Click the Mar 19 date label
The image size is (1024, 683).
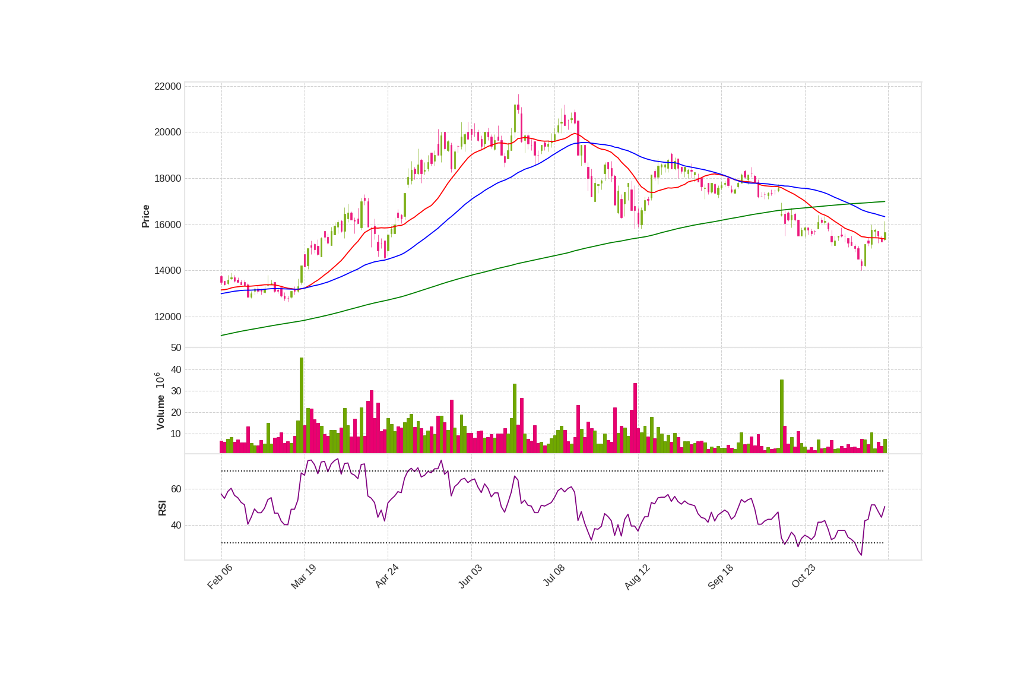point(303,577)
